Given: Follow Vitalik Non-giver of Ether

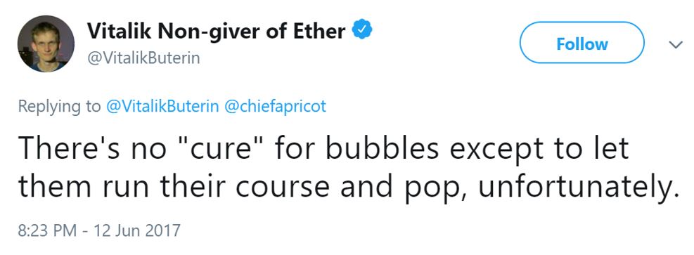Looking at the screenshot, I should click(x=581, y=43).
